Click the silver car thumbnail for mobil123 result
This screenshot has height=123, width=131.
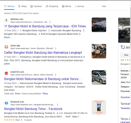click(99, 77)
